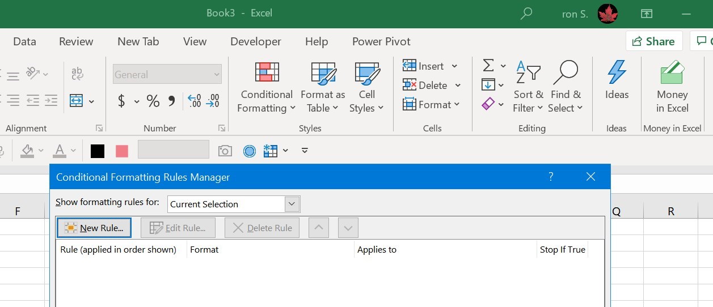Open Cell Styles gallery

click(x=367, y=88)
